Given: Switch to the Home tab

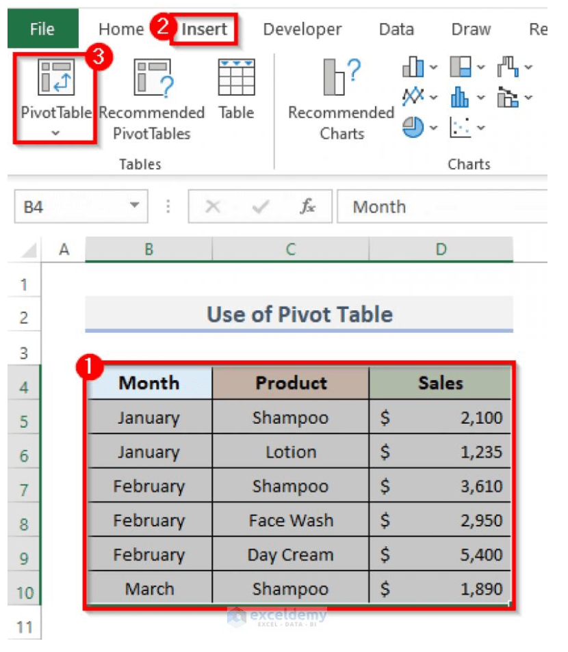Looking at the screenshot, I should click(121, 29).
